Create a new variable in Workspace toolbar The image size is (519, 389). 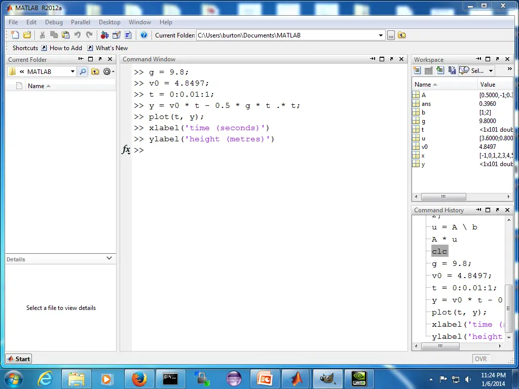pyautogui.click(x=417, y=70)
